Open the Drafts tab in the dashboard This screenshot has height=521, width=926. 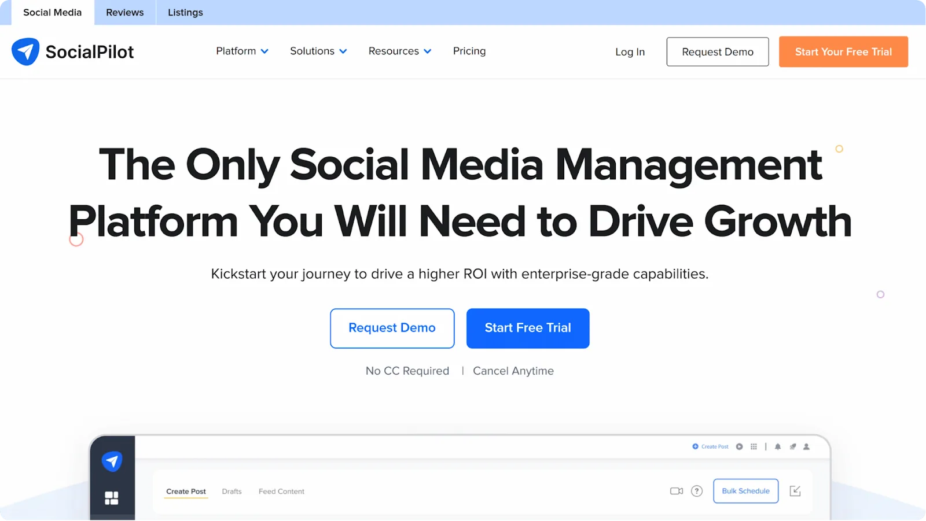(x=231, y=491)
